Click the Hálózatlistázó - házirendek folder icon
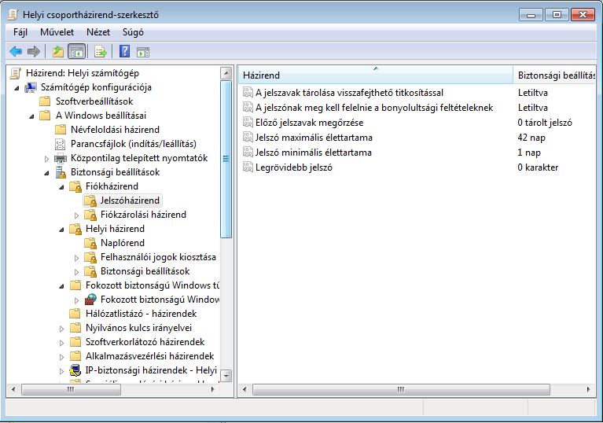Screen dimensions: 603x423 (x=75, y=314)
